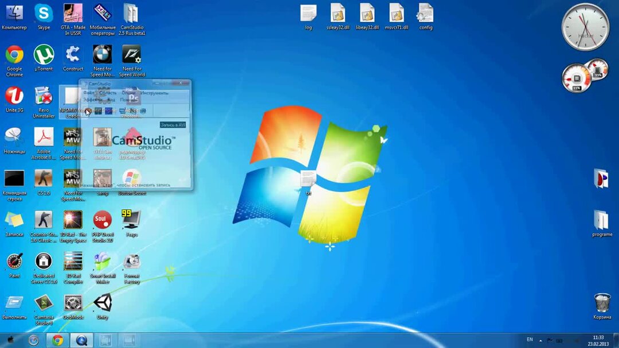This screenshot has height=348, width=619.
Task: Select the programe folder icon
Action: 602,223
